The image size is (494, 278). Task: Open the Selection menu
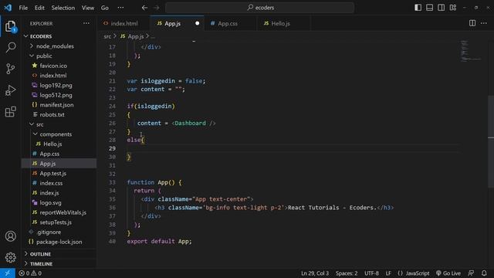[63, 8]
